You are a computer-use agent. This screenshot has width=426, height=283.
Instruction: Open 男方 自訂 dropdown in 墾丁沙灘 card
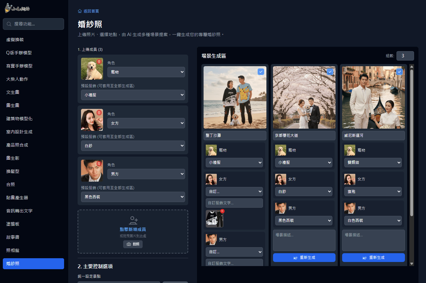coord(234,252)
